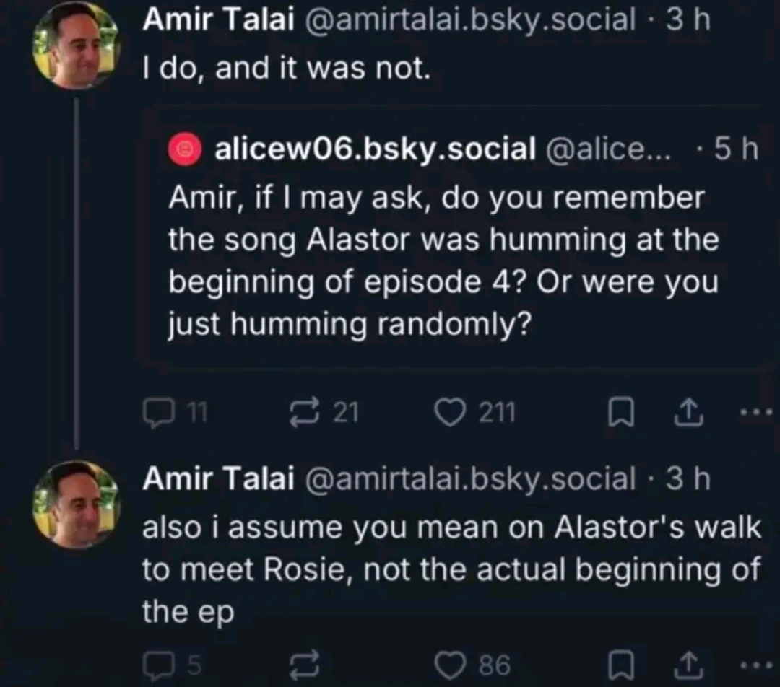Open the quoted alicew06.bsky.social profile name

pos(374,149)
